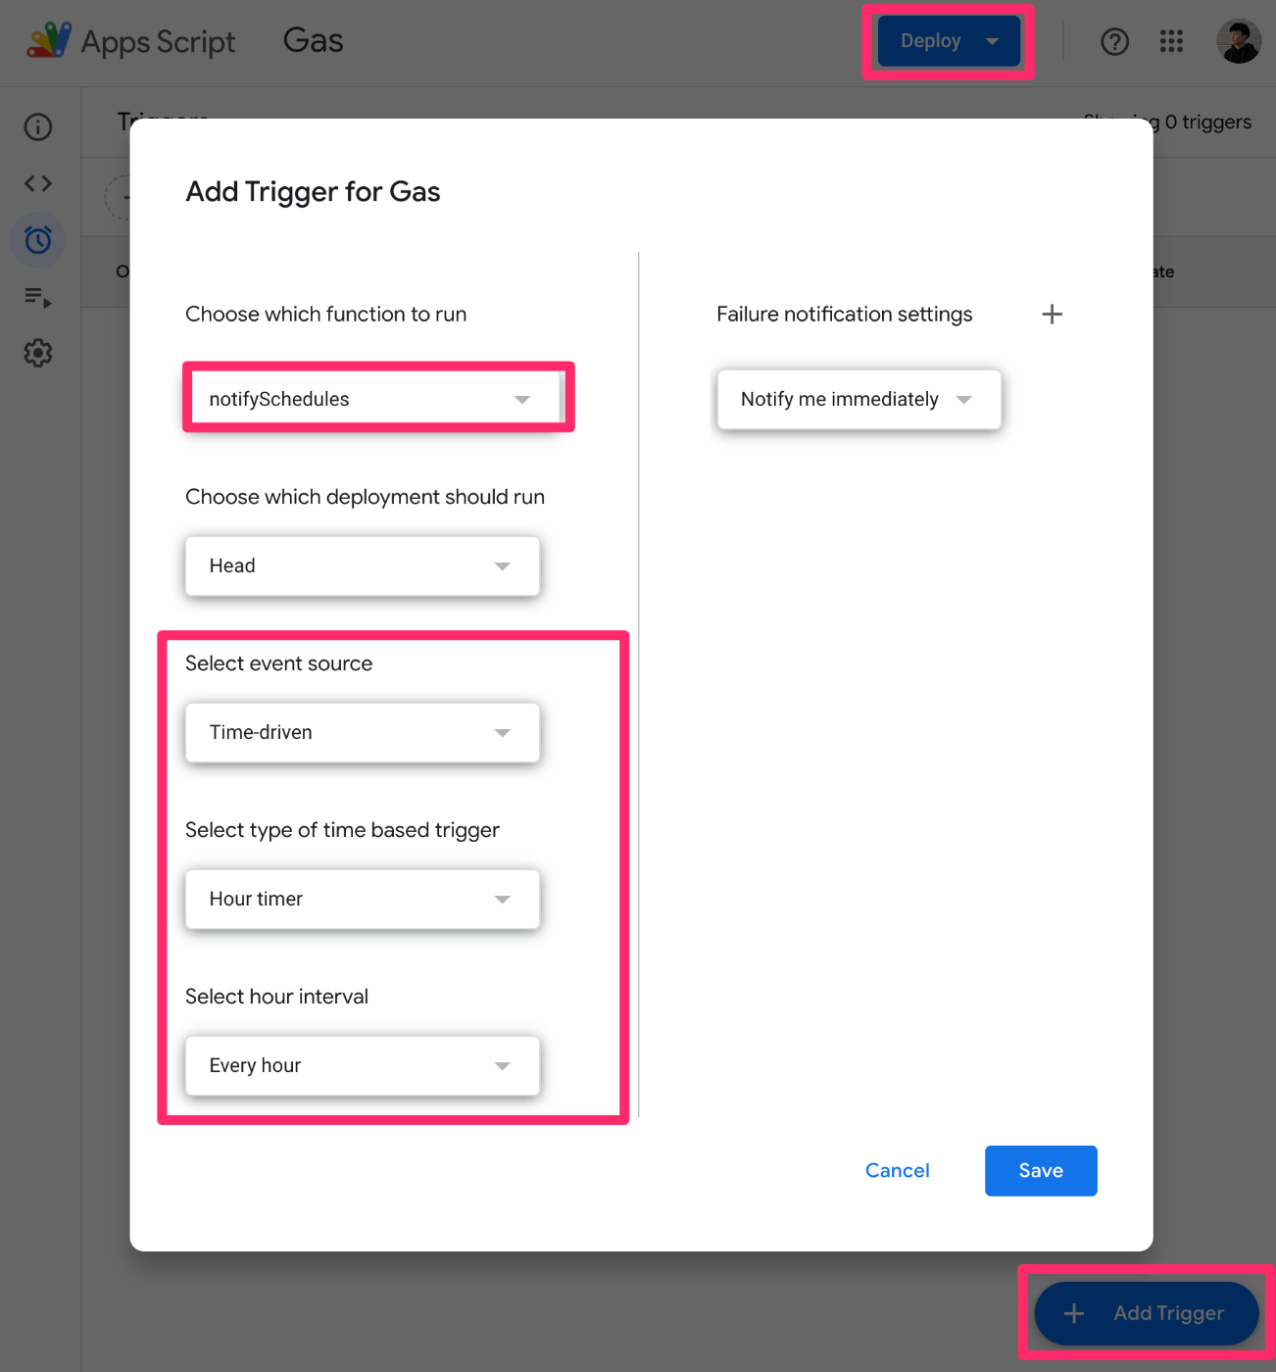Cancel the Add Trigger dialog
1276x1372 pixels.
tap(897, 1170)
